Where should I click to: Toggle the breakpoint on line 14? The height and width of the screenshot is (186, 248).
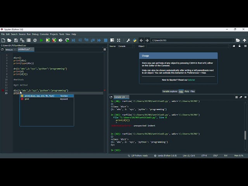pos(3,90)
